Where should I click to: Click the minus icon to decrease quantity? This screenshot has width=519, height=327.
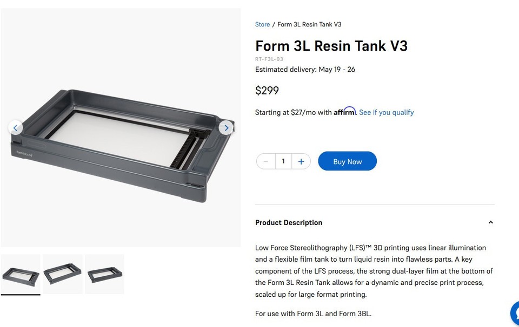(x=265, y=161)
